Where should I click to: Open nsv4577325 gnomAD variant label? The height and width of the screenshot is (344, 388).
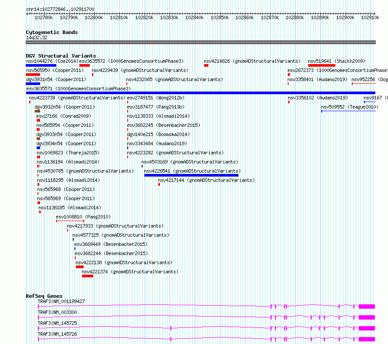point(121,235)
